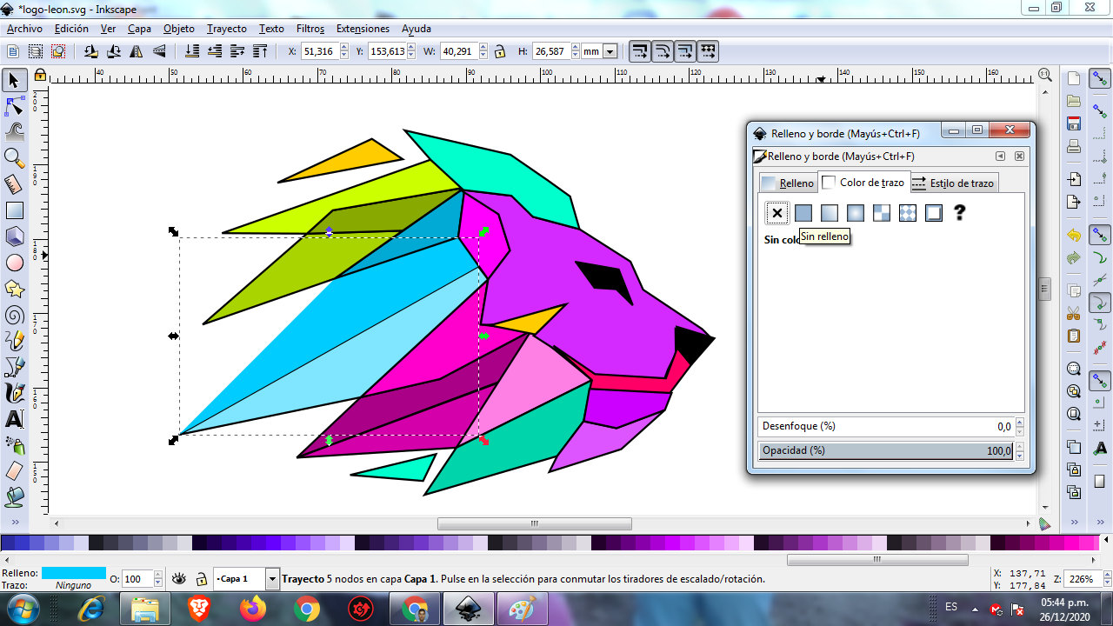This screenshot has height=626, width=1113.
Task: Click Rotate 90° counter-clockwise icon
Action: [91, 51]
